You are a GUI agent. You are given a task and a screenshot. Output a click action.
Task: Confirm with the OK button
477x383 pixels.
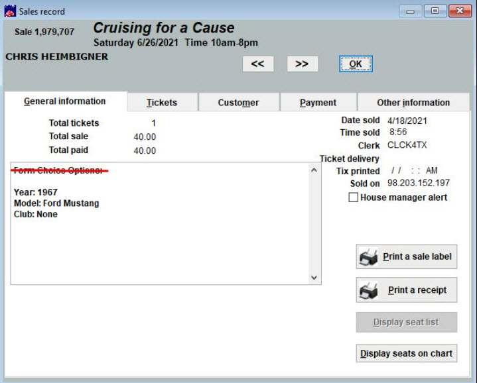point(356,64)
